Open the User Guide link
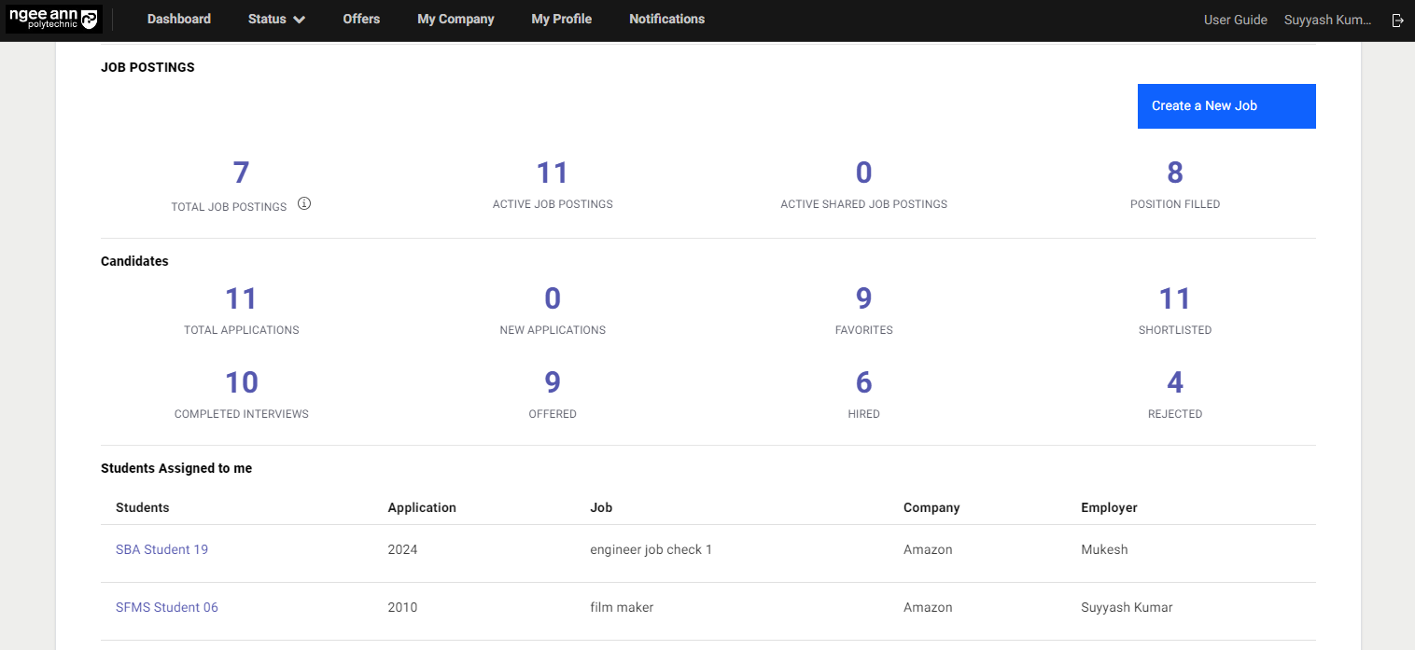The height and width of the screenshot is (650, 1415). 1235,20
